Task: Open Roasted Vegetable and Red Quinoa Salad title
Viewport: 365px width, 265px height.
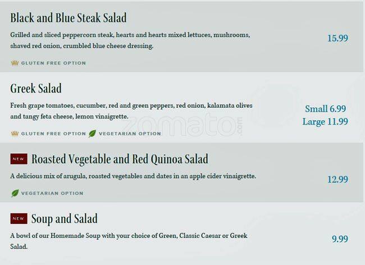Action: point(120,159)
